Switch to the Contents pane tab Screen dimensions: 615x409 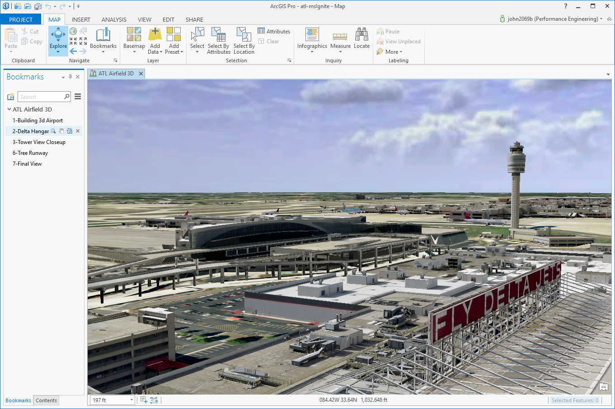point(47,400)
